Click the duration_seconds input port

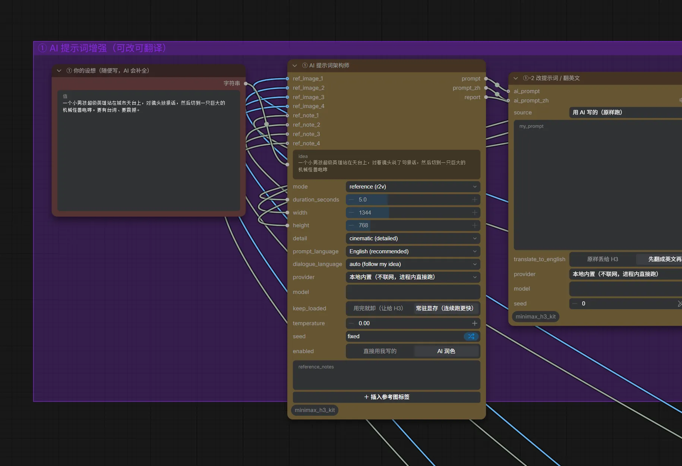pyautogui.click(x=287, y=200)
